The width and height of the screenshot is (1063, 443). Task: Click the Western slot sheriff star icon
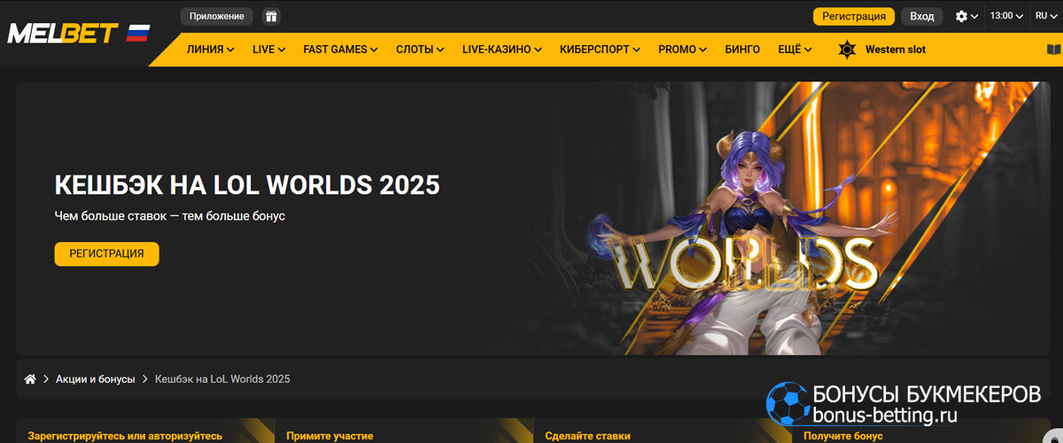[x=848, y=50]
